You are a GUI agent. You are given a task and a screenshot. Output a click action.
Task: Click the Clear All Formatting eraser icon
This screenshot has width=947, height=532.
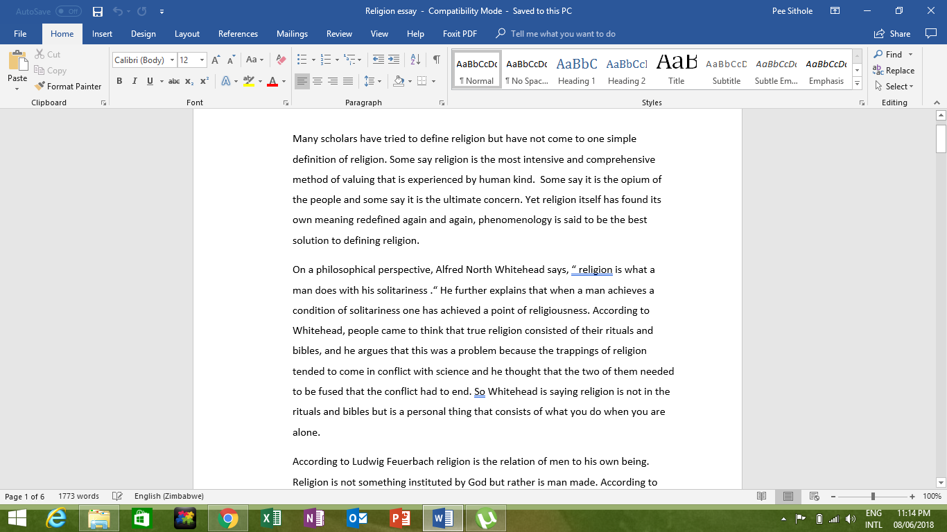pos(280,59)
